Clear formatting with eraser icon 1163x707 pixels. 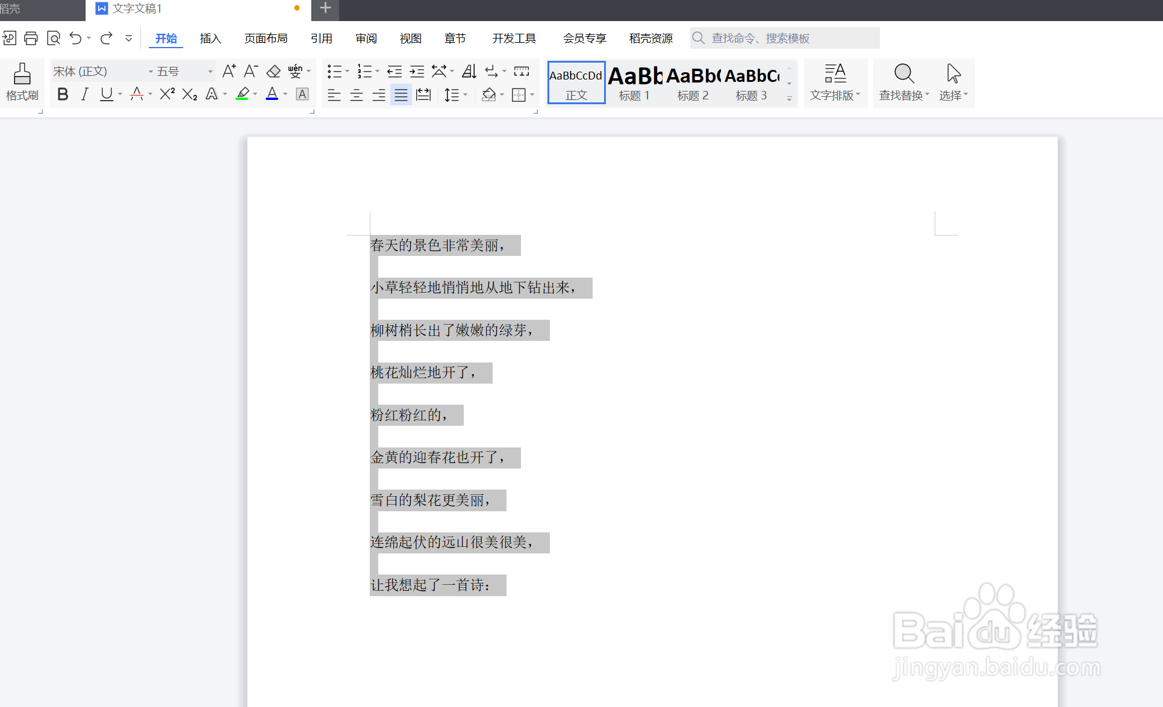273,72
